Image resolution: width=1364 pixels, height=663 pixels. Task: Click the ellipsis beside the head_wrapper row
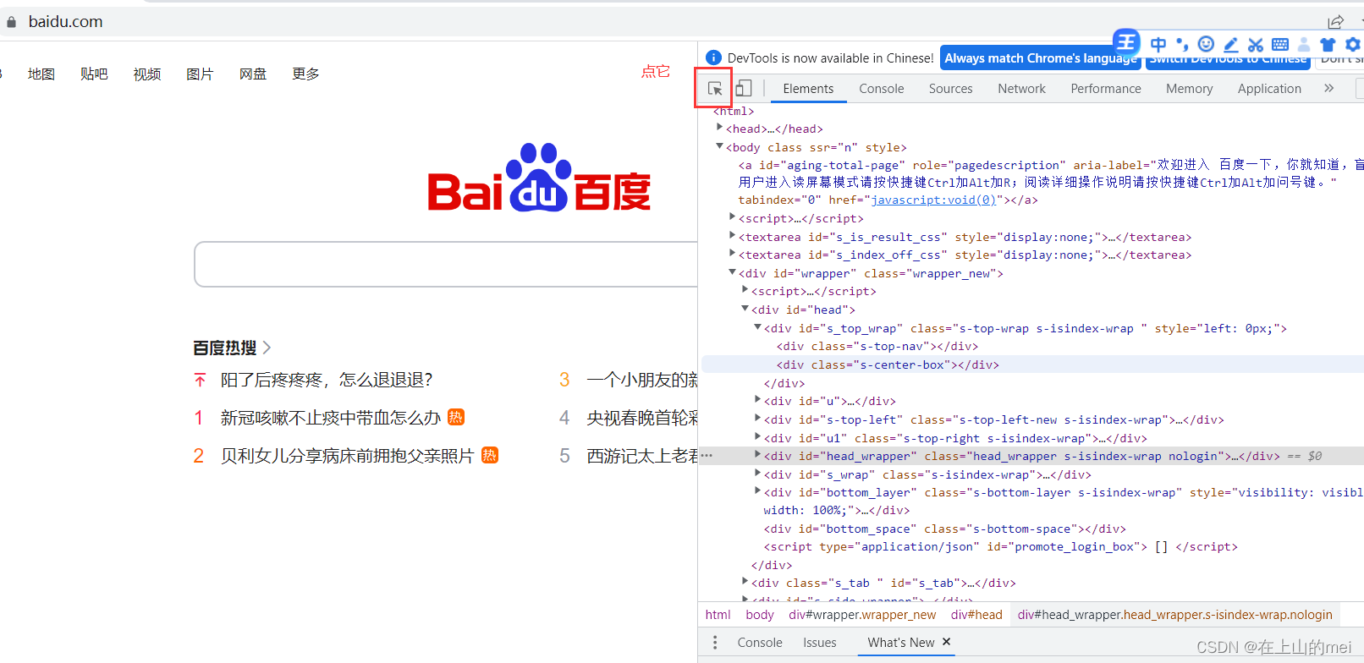[707, 456]
